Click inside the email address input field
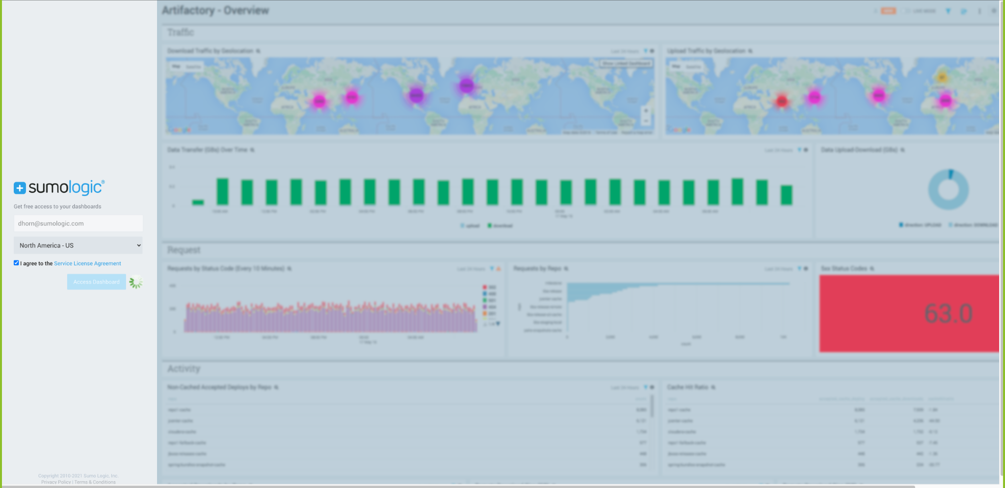The width and height of the screenshot is (1005, 488). click(78, 223)
